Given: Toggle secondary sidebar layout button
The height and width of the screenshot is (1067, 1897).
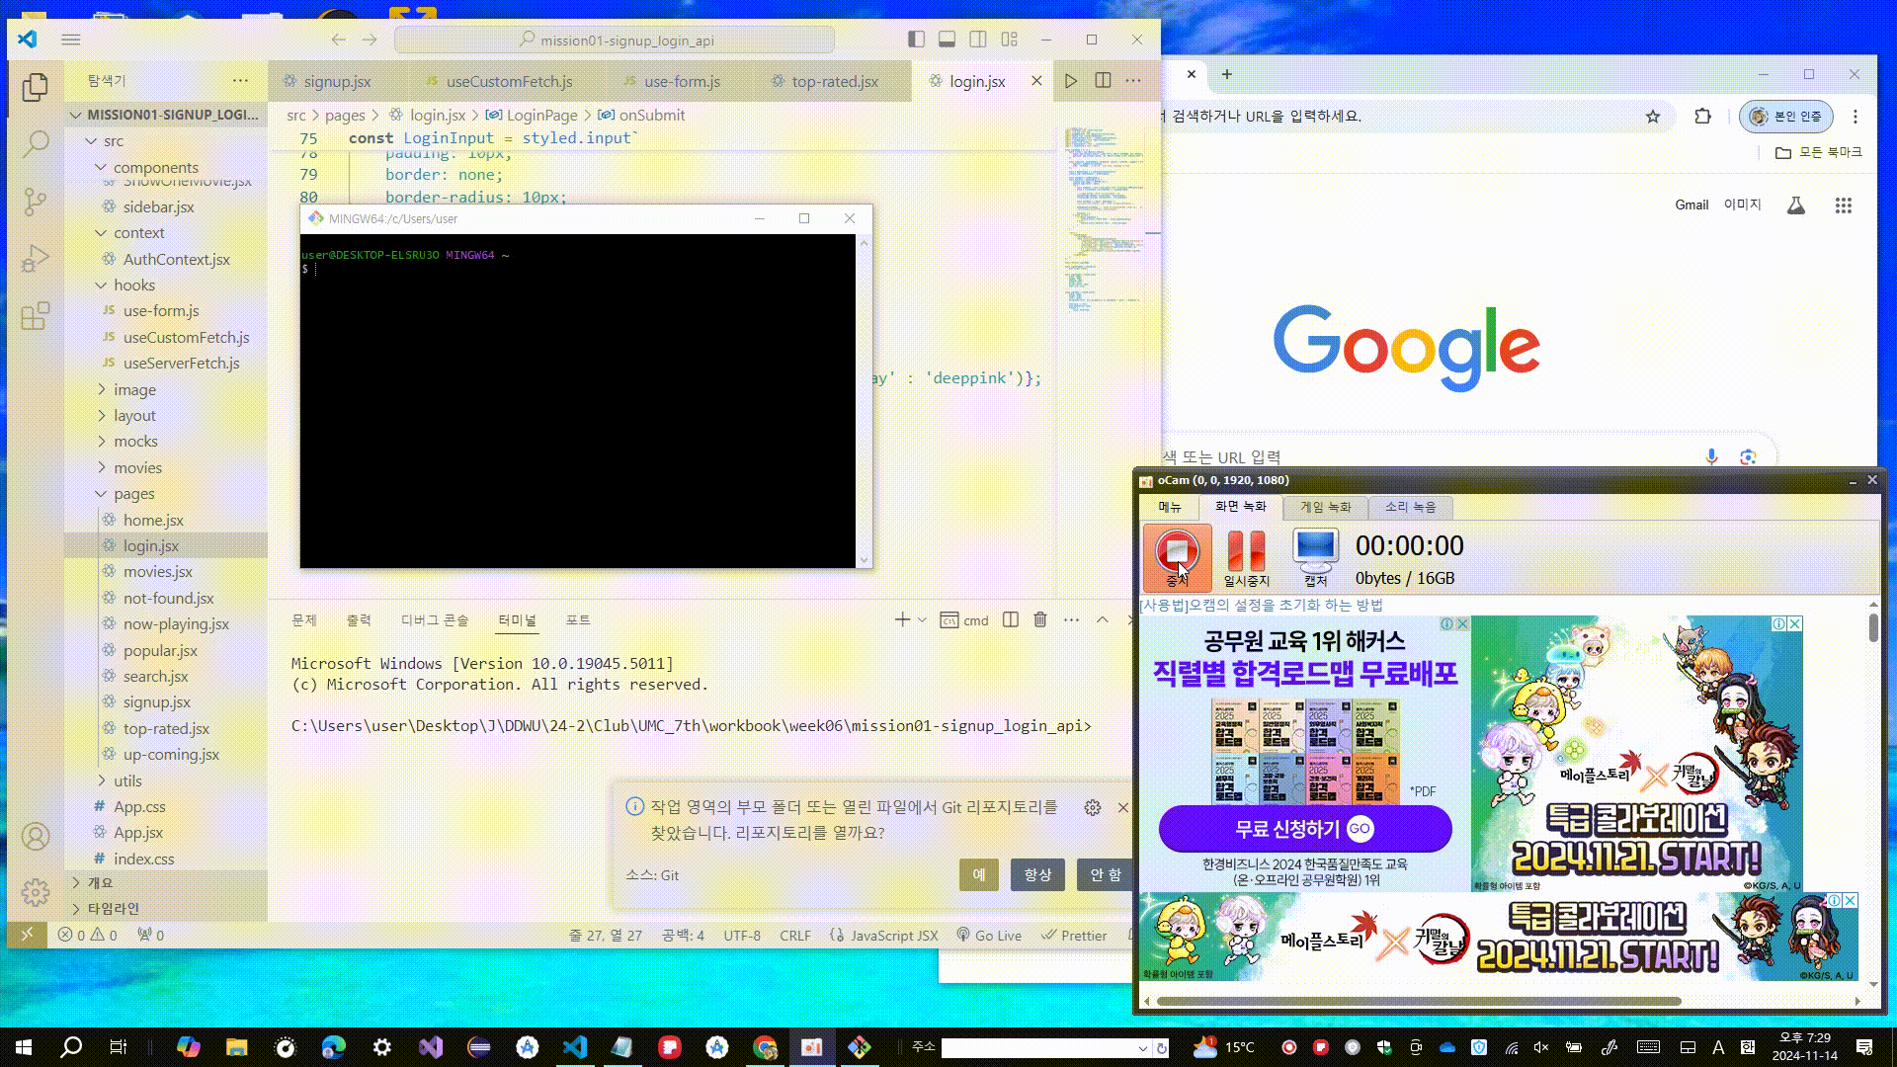Looking at the screenshot, I should 978,40.
